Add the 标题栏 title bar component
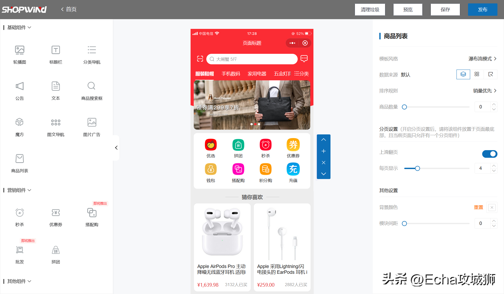 (x=56, y=55)
